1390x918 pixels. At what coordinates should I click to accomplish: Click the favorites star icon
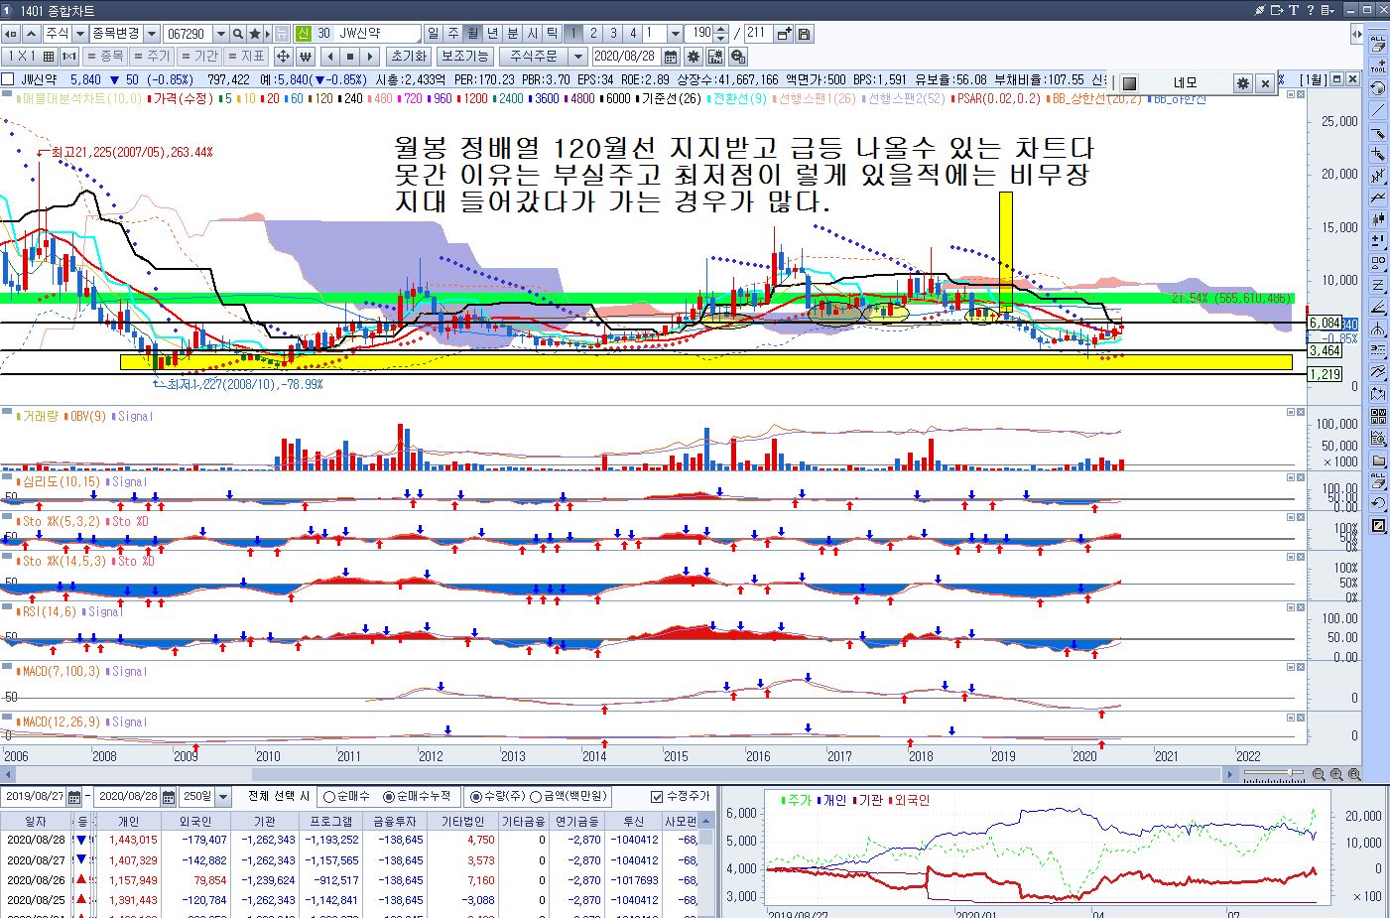pos(255,34)
